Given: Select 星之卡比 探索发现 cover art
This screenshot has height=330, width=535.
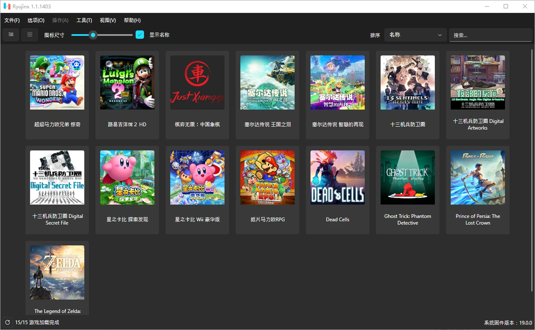Looking at the screenshot, I should point(127,178).
